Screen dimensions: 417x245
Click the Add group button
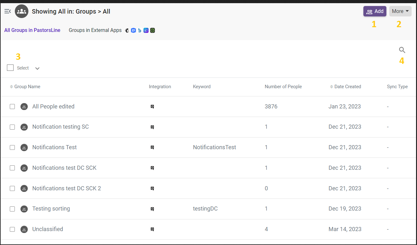click(x=375, y=11)
